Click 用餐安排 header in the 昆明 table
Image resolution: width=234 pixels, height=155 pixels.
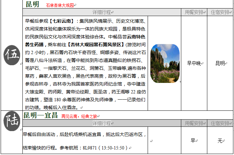click(x=194, y=12)
